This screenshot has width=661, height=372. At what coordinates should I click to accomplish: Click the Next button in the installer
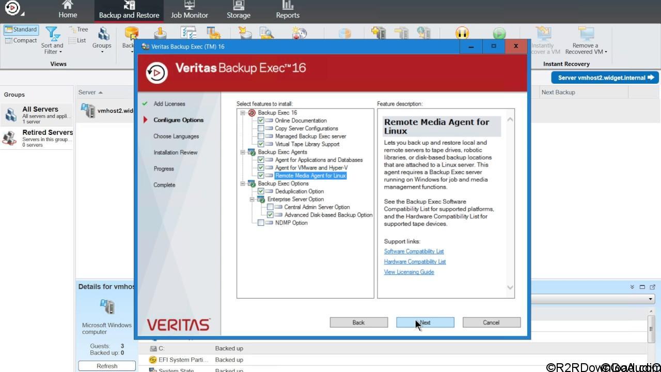point(425,322)
